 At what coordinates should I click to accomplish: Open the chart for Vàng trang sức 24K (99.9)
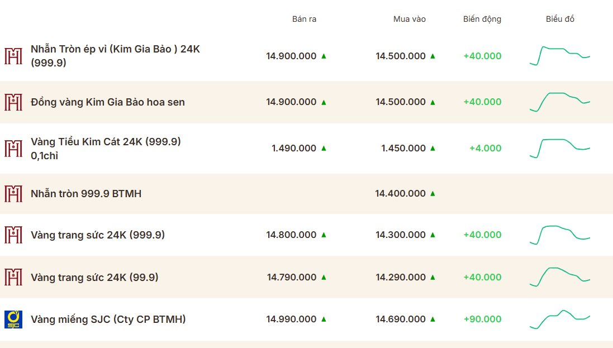pyautogui.click(x=560, y=277)
